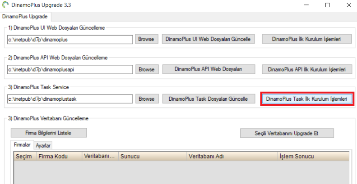Open DinamoPlus İlk Kurulum İşlemleri

[x=307, y=39]
